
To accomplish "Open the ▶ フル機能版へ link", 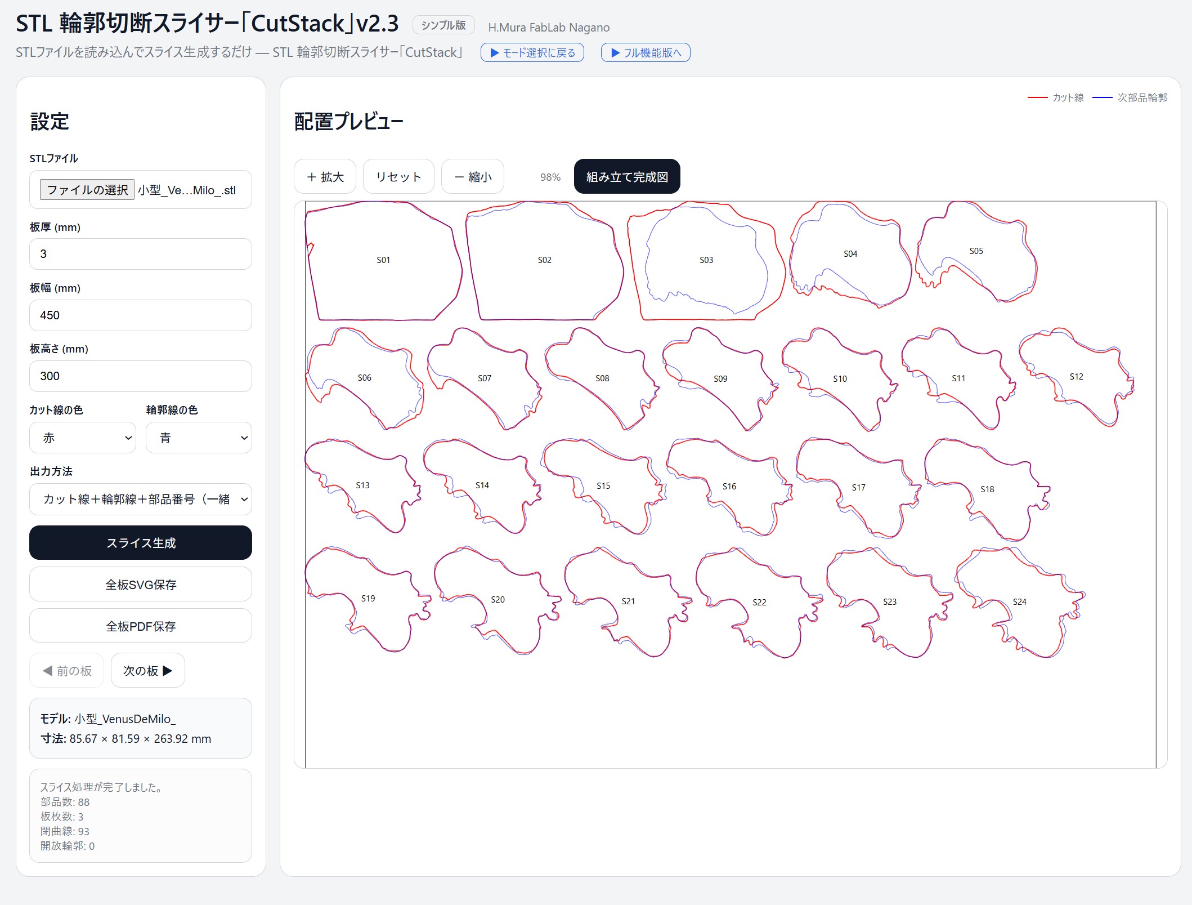I will point(646,52).
